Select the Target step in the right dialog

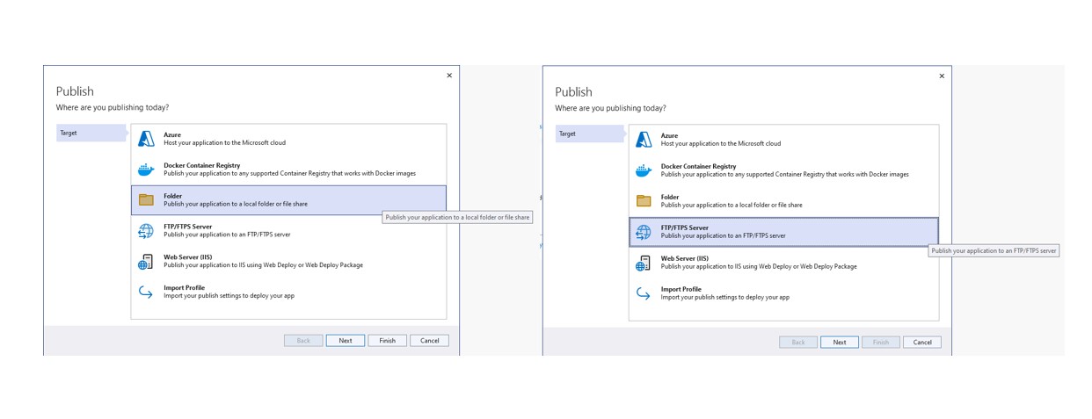pos(590,134)
